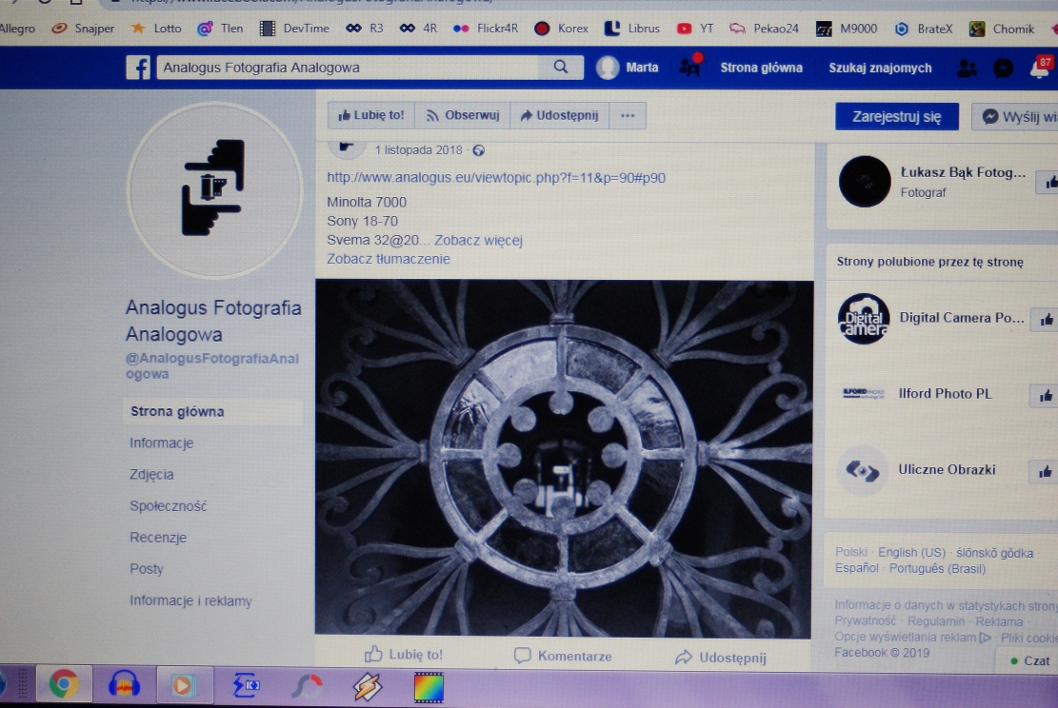Open notifications bell with 87 badge
This screenshot has width=1058, height=708.
[x=1039, y=69]
